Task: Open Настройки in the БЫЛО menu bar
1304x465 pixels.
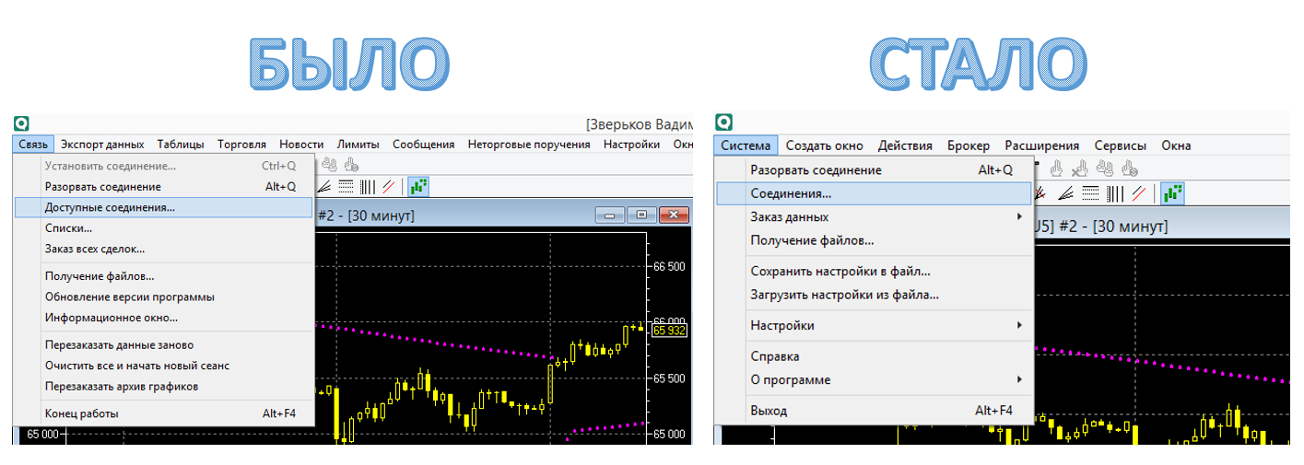Action: click(x=632, y=145)
